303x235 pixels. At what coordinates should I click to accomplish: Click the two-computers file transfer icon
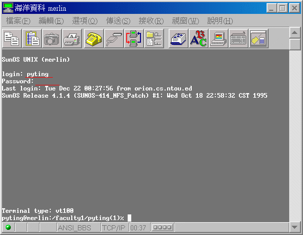tap(134, 39)
